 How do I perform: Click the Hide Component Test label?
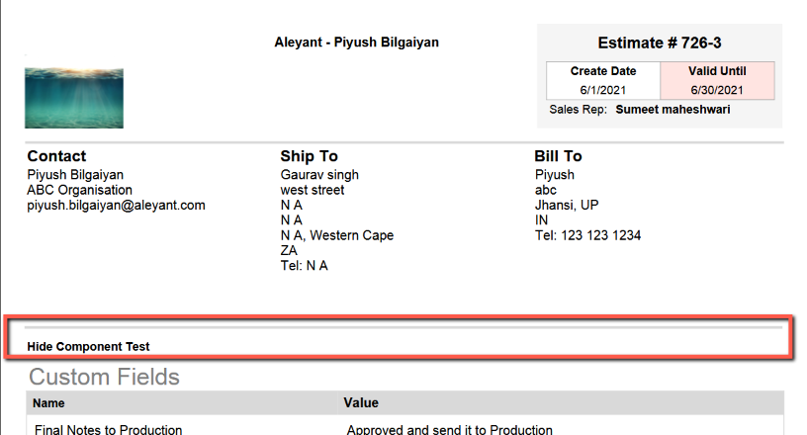click(88, 346)
